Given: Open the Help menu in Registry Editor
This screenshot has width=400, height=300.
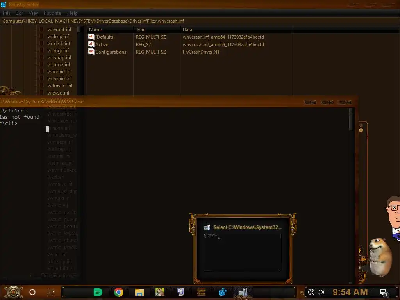Looking at the screenshot, I should tap(72, 13).
